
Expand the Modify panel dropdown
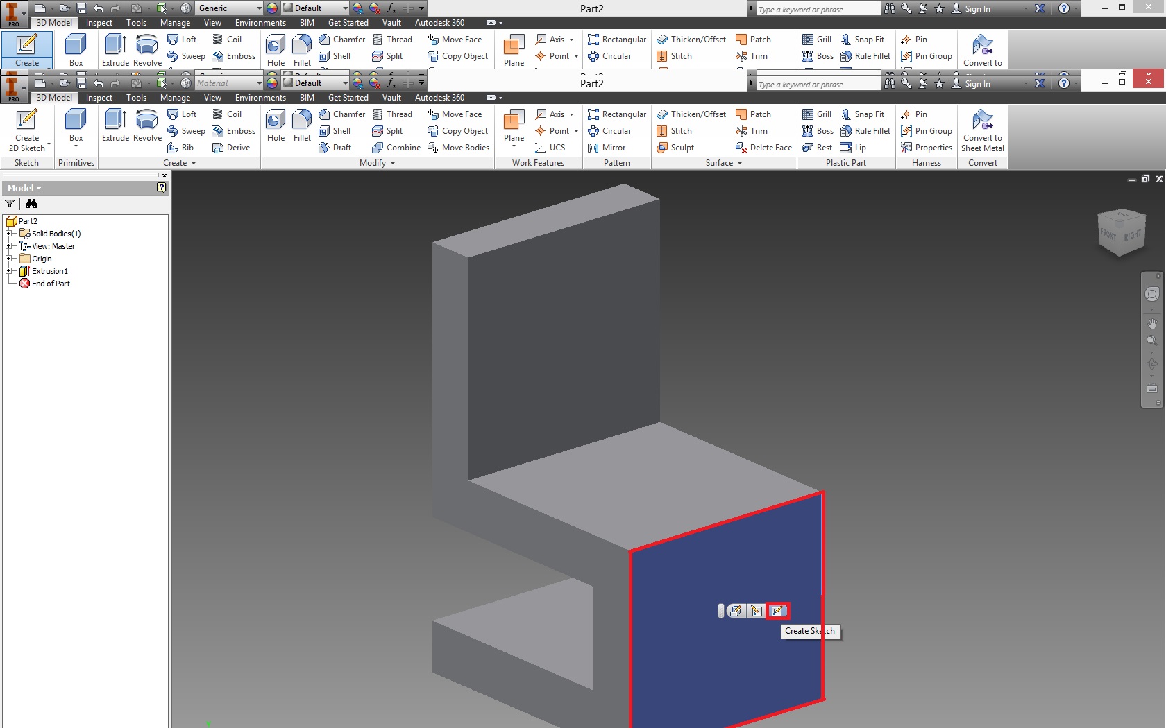click(378, 163)
